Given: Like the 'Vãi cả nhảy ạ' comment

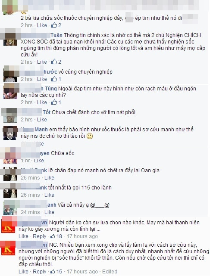Looking at the screenshot, I should point(49,212).
